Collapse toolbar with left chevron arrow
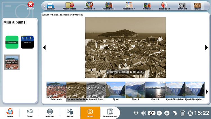 tap(44, 6)
